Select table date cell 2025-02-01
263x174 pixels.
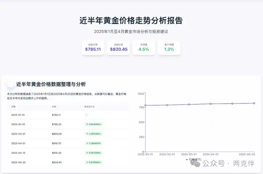click(18, 124)
